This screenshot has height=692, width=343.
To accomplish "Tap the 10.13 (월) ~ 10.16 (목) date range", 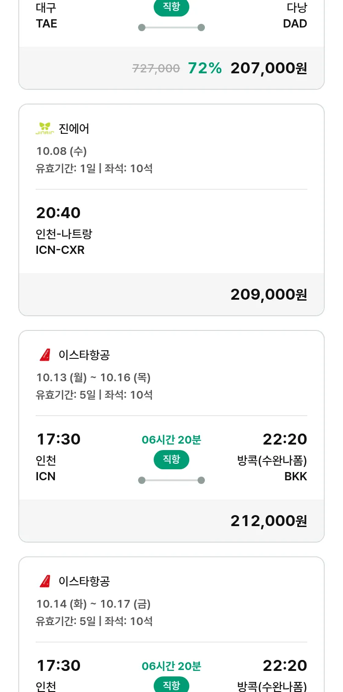I will (x=93, y=377).
